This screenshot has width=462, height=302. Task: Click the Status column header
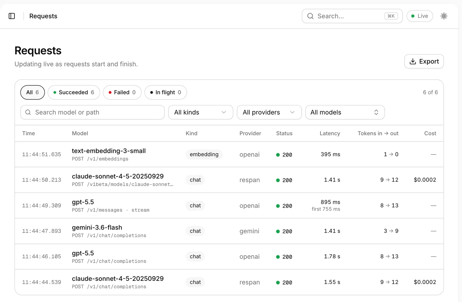(x=284, y=133)
